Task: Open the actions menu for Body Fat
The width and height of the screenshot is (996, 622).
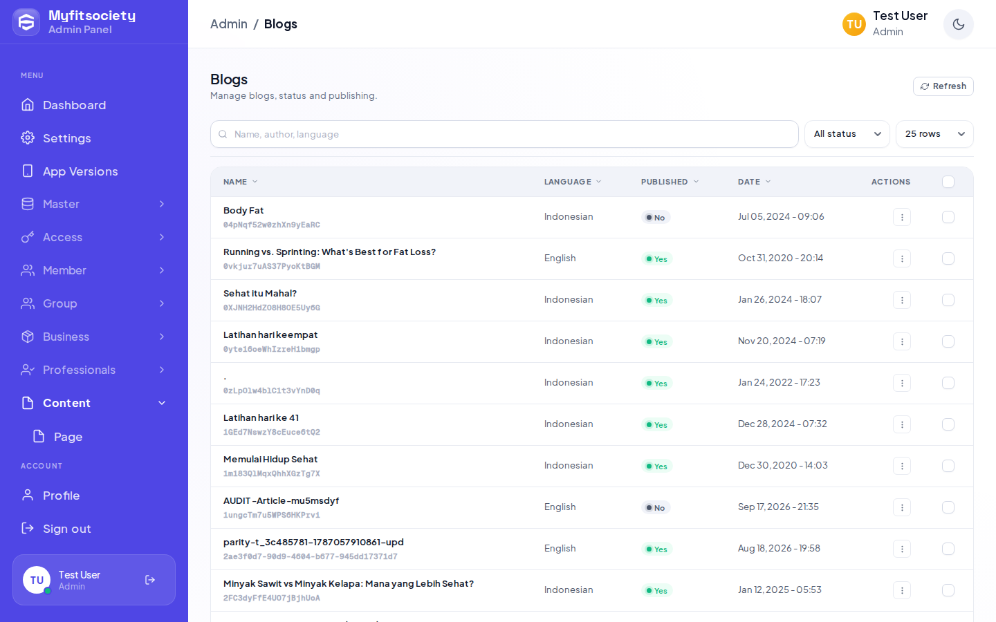Action: [901, 217]
